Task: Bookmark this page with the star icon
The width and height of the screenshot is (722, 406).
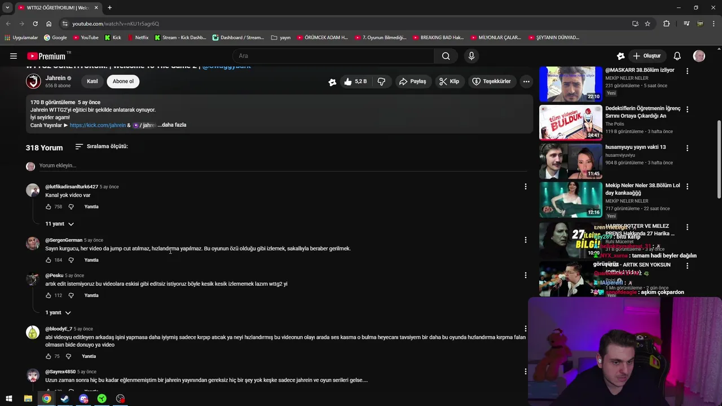Action: click(648, 24)
